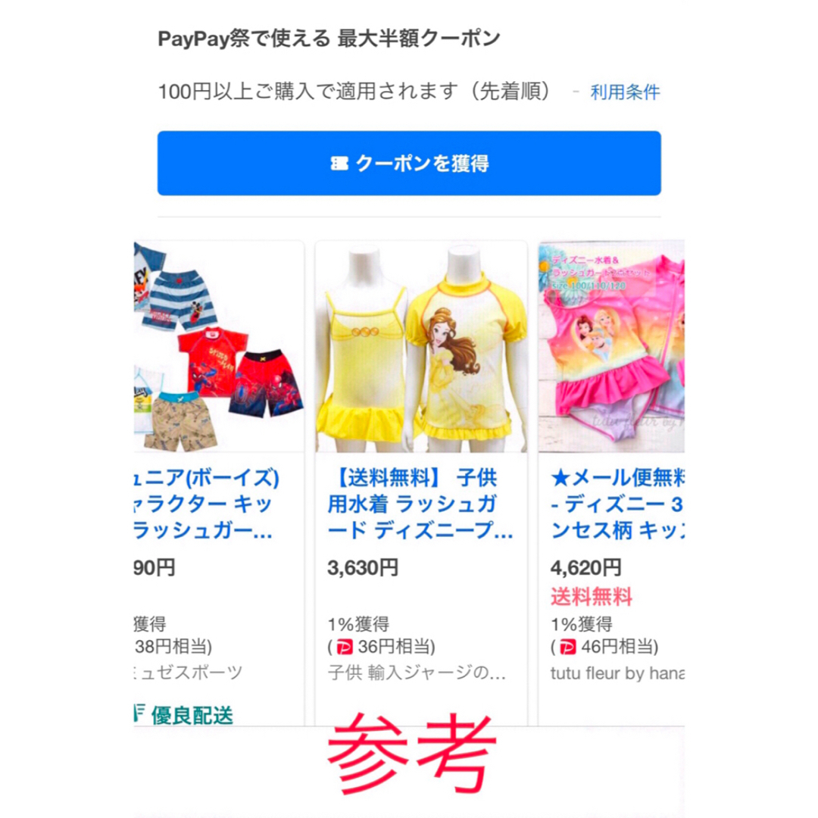Select the 3,630円 price text

tap(363, 567)
